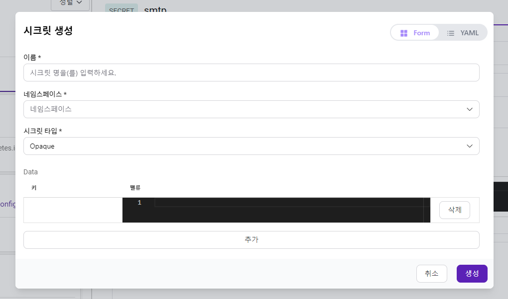Image resolution: width=508 pixels, height=299 pixels.
Task: Switch to the Form view tab
Action: [x=415, y=33]
